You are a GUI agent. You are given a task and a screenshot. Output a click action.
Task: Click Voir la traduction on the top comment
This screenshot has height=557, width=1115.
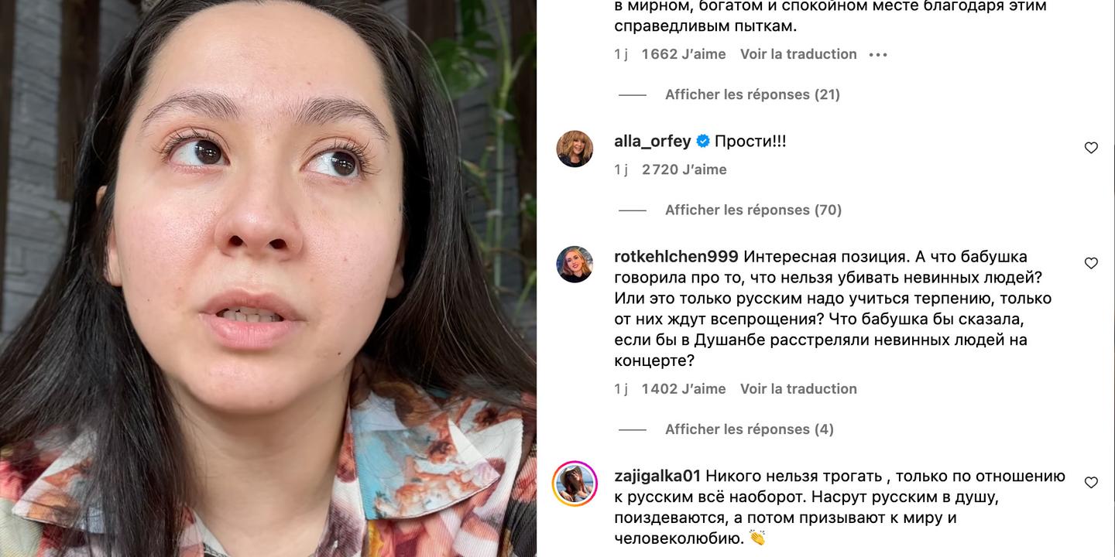[x=798, y=54]
